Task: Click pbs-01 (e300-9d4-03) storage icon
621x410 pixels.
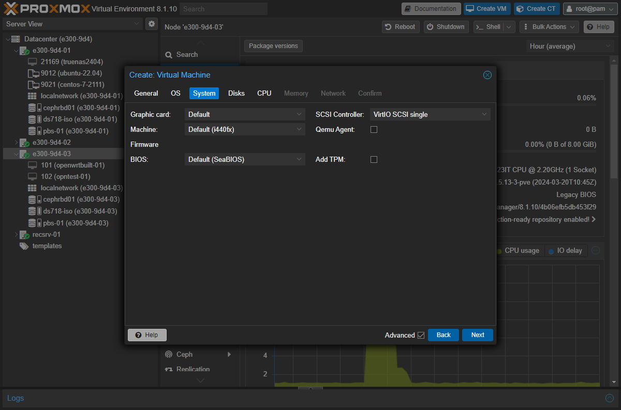Action: point(34,223)
